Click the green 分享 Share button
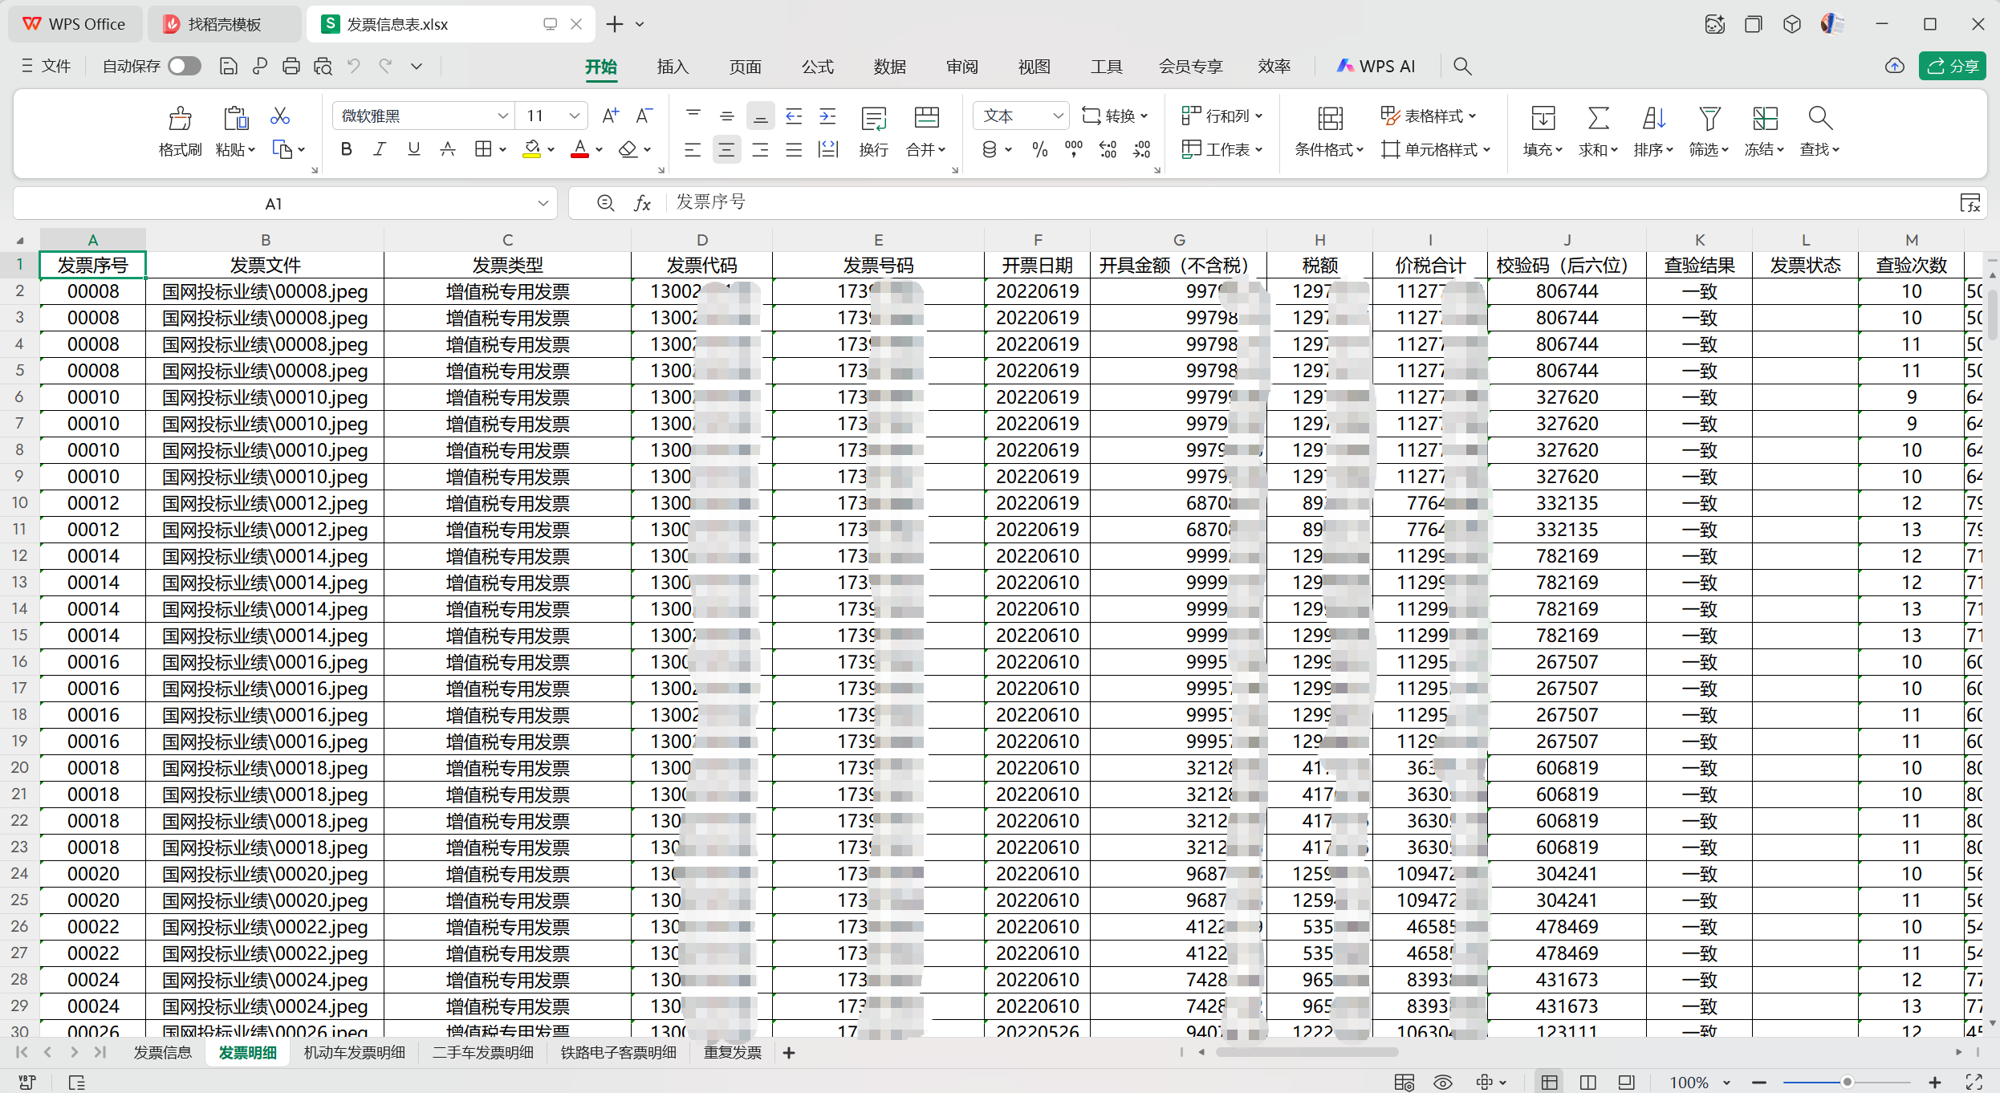The image size is (2000, 1093). (x=1952, y=67)
